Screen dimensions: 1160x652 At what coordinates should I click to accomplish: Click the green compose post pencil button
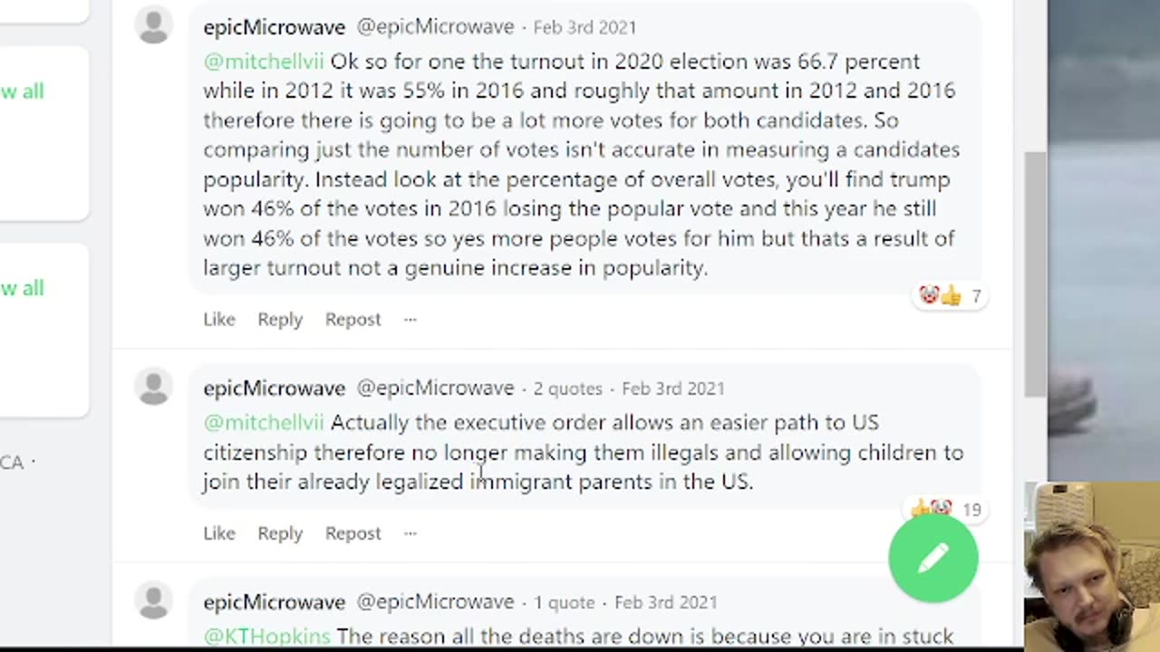pos(933,558)
